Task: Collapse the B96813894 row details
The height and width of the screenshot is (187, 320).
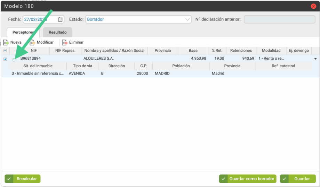Action: (14, 60)
